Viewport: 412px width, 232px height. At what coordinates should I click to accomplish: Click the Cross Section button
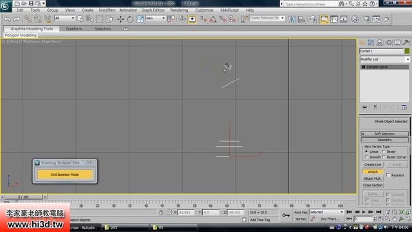tap(373, 186)
